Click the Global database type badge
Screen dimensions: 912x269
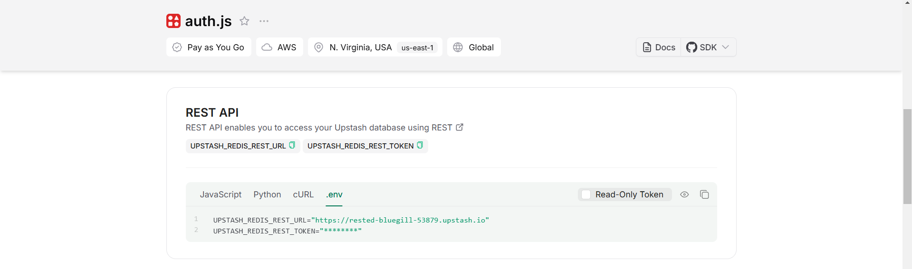pyautogui.click(x=474, y=47)
